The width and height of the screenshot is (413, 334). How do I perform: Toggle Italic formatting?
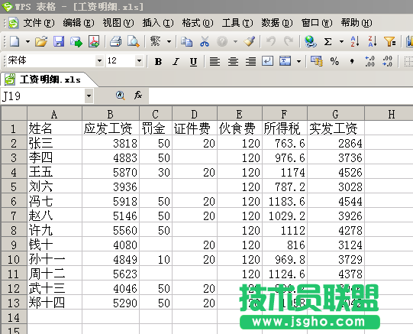point(176,61)
